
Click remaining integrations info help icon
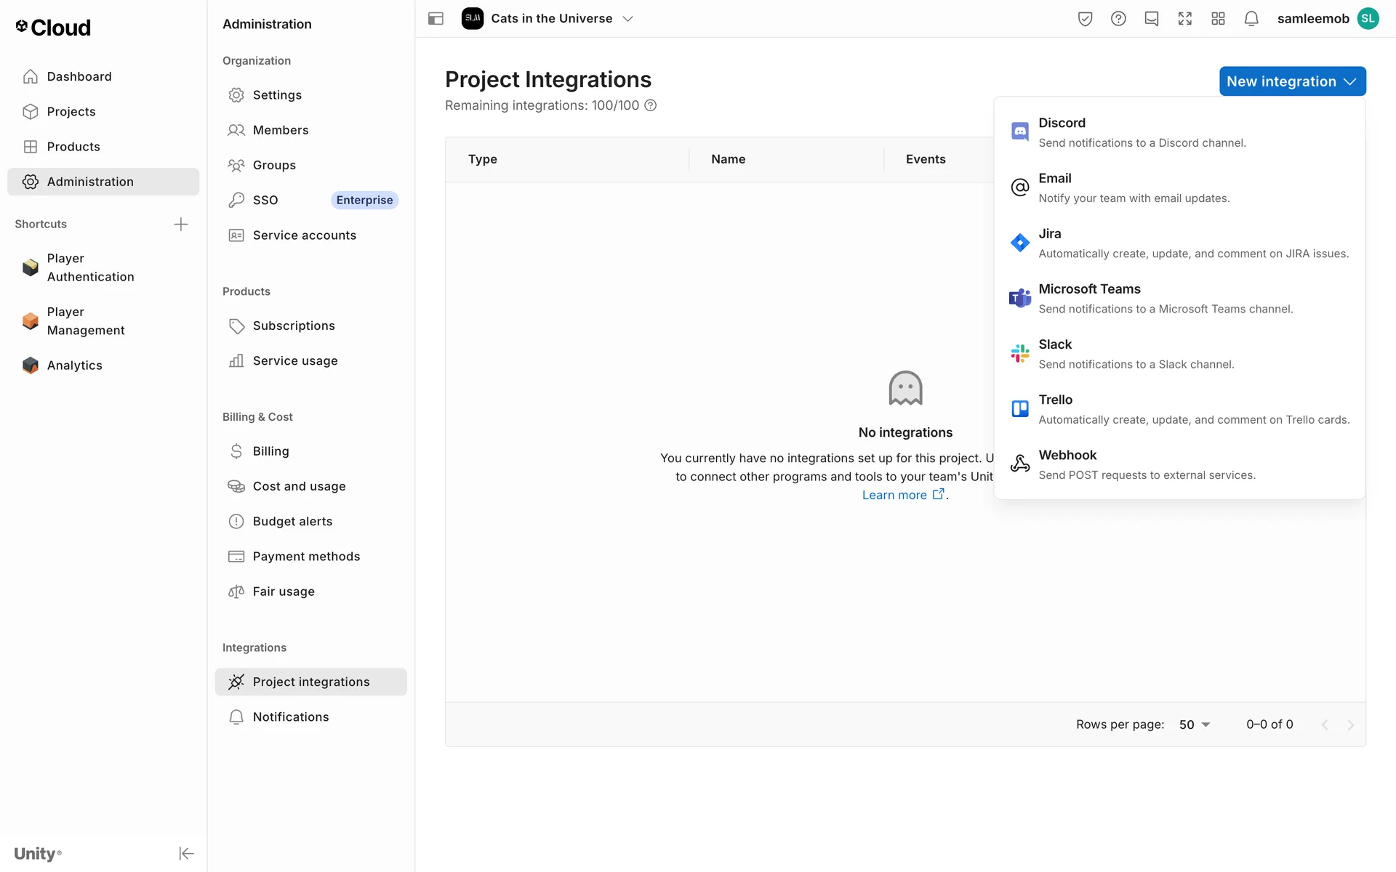(651, 105)
